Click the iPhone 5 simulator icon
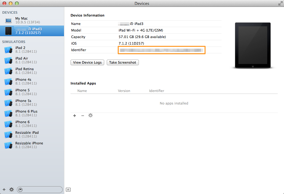This screenshot has height=194, width=284. [8, 92]
